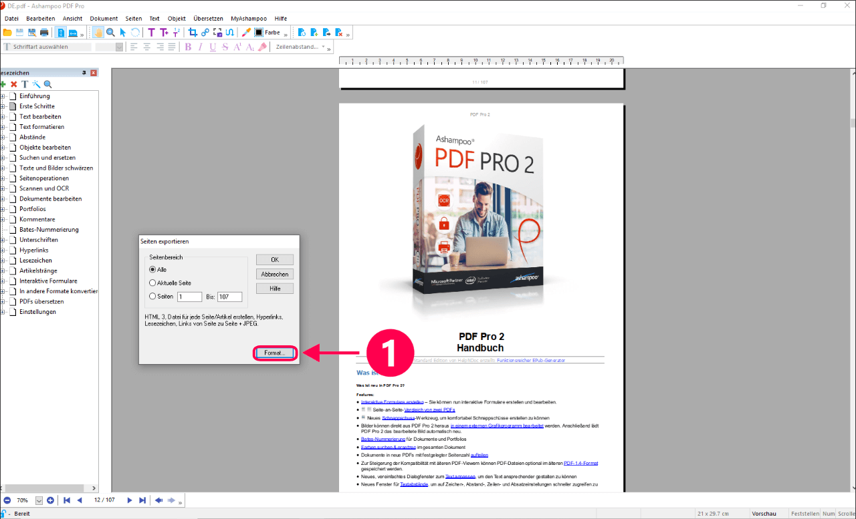856x519 pixels.
Task: Add a bookmark with green plus icon
Action: 3,84
